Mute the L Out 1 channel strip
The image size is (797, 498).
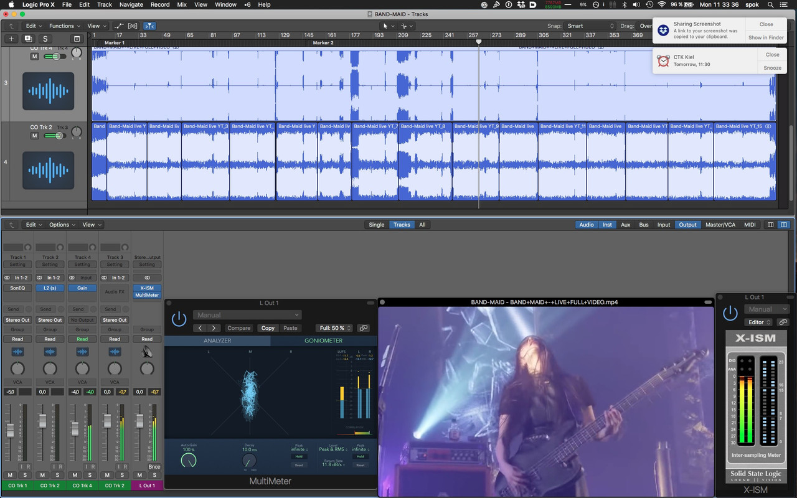pos(139,475)
